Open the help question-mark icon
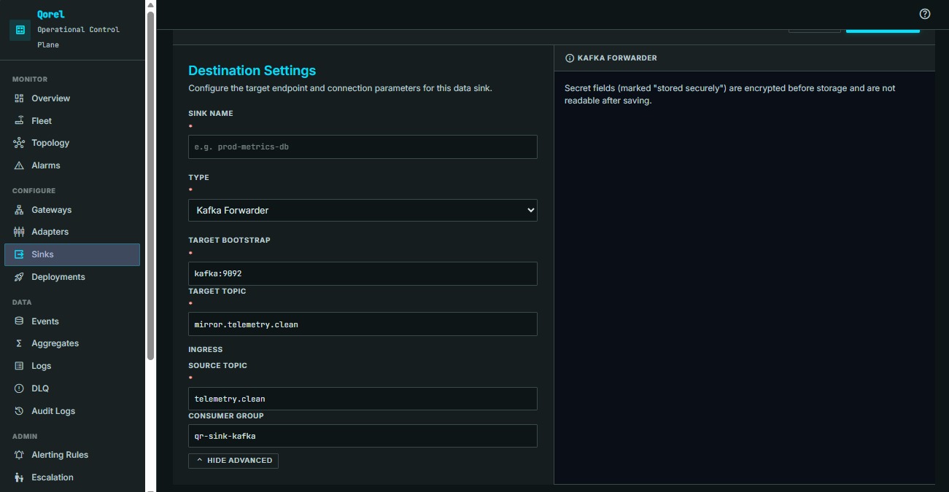Screen dimensions: 949x492 point(925,14)
